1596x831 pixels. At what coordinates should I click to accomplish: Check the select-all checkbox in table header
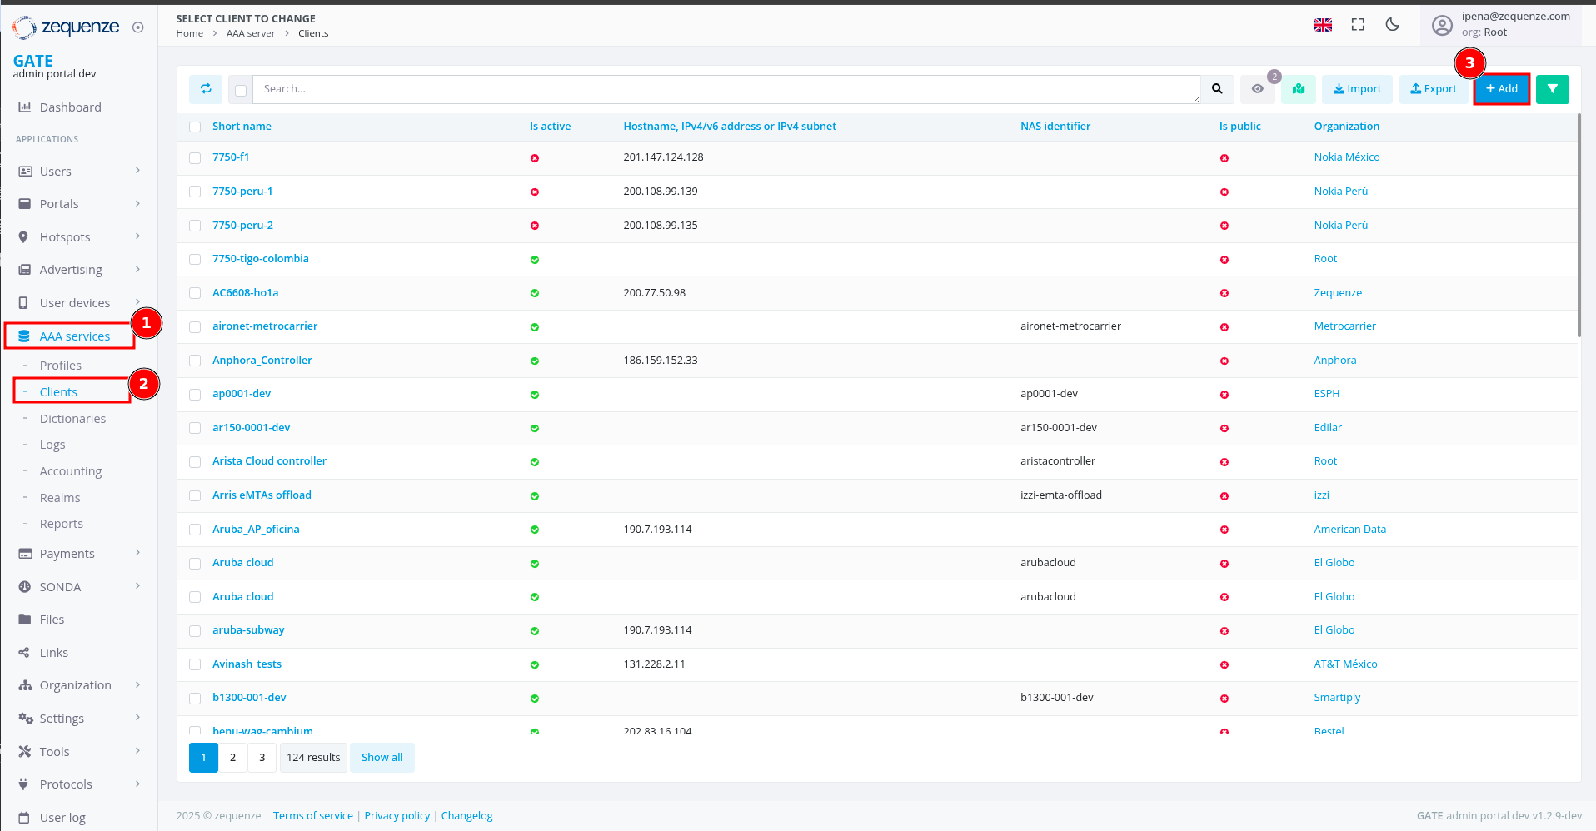[x=195, y=127]
